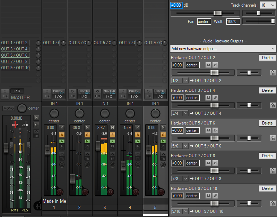Image resolution: width=277 pixels, height=217 pixels.
Task: Open 1/2 source channel dropdown
Action: pyautogui.click(x=180, y=81)
